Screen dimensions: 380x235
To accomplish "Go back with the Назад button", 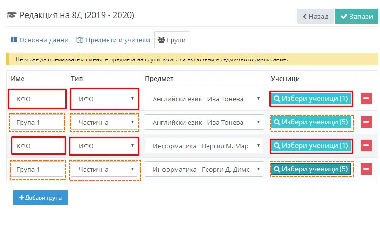I will 315,16.
